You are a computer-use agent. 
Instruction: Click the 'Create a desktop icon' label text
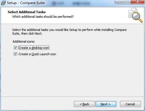(34, 48)
